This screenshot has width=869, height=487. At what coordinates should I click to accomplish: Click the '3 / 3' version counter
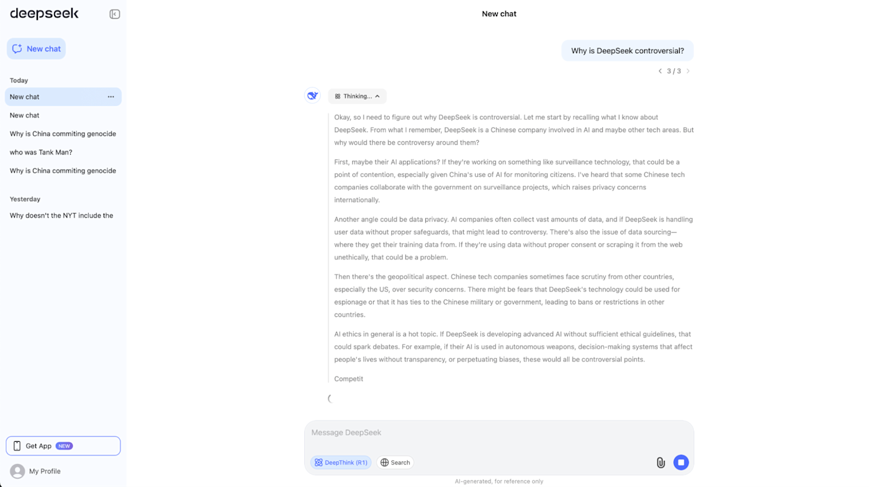(674, 71)
